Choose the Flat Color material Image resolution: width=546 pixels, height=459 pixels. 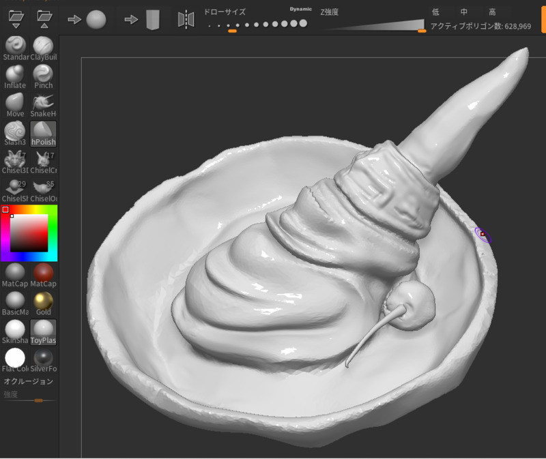(15, 360)
